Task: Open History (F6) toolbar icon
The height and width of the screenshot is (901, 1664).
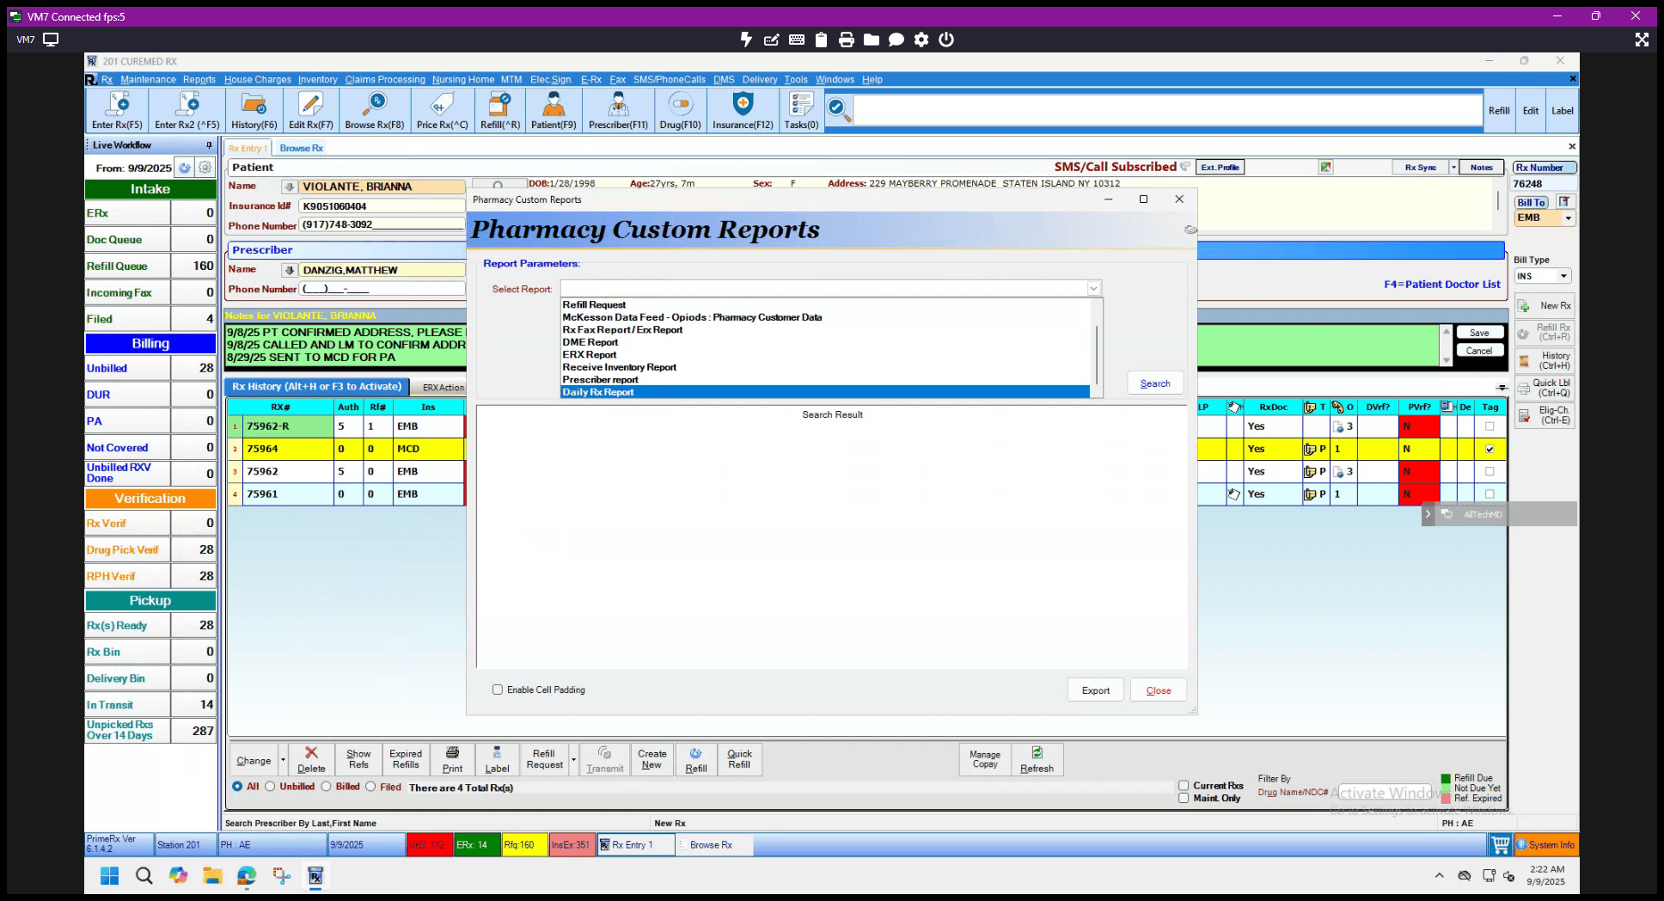Action: [254, 111]
